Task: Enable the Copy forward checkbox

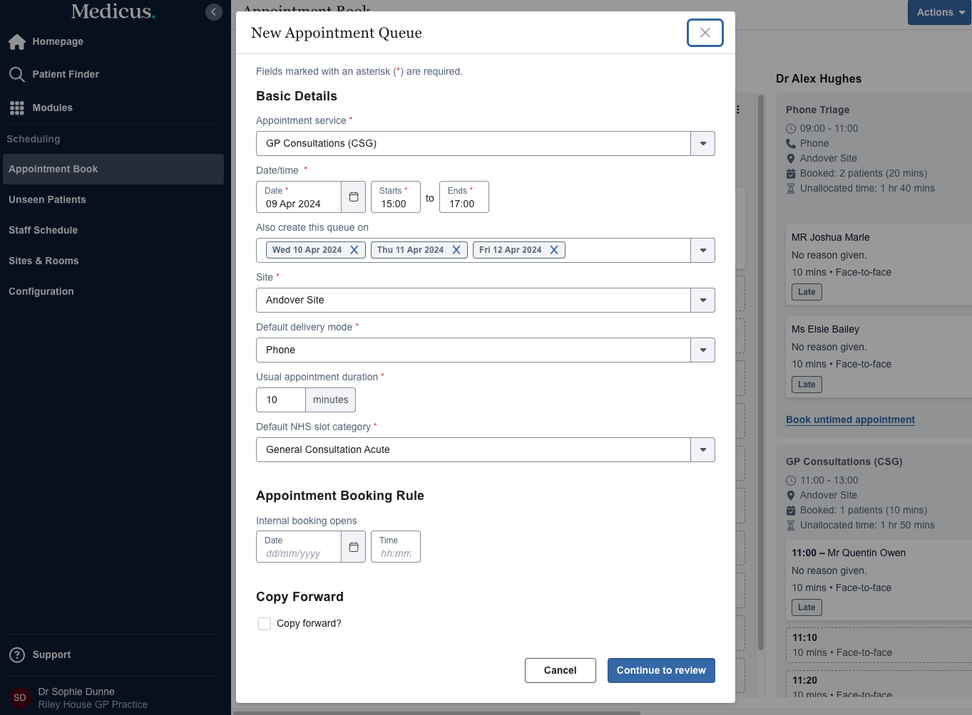Action: point(265,624)
